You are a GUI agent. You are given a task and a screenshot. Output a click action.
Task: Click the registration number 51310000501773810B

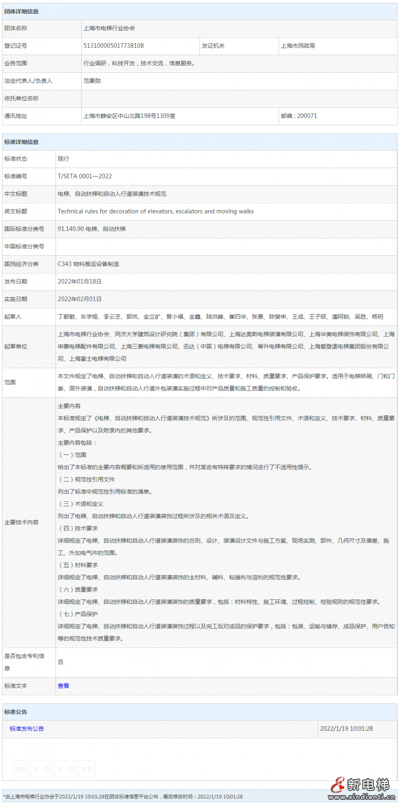pyautogui.click(x=113, y=46)
